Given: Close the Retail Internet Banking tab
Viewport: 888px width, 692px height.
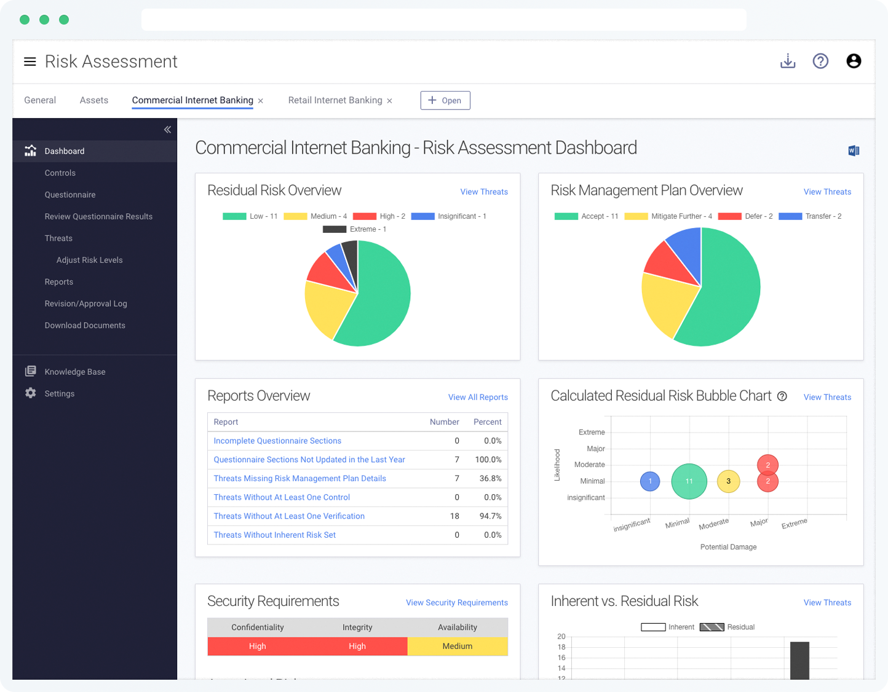Looking at the screenshot, I should [x=389, y=101].
